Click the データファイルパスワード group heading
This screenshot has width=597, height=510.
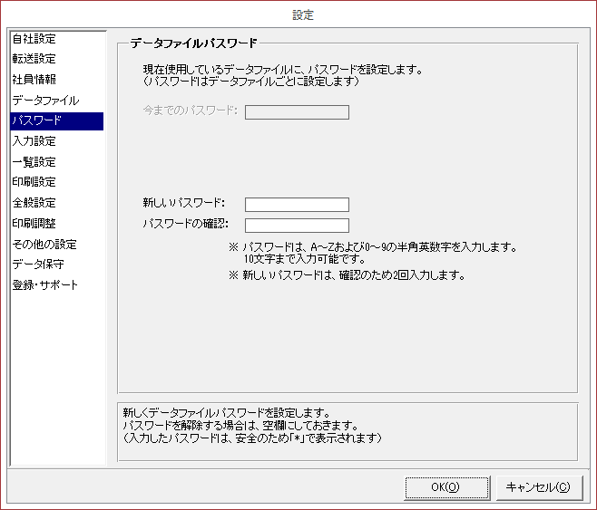click(x=194, y=43)
